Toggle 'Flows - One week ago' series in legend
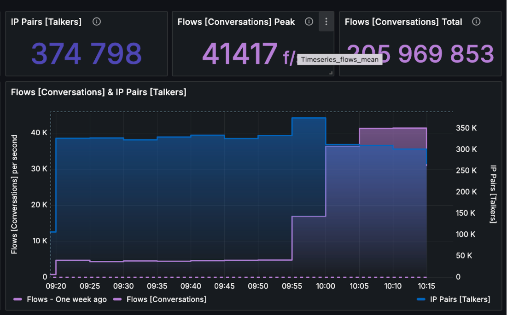The height and width of the screenshot is (315, 507). click(67, 299)
